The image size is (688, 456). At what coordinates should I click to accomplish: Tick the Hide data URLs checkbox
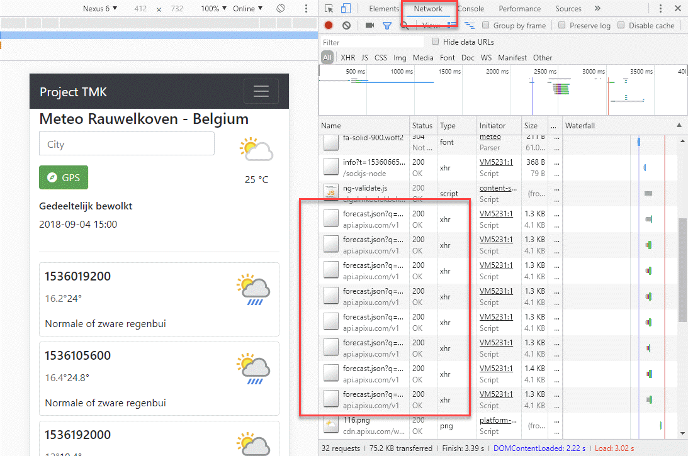coord(436,42)
